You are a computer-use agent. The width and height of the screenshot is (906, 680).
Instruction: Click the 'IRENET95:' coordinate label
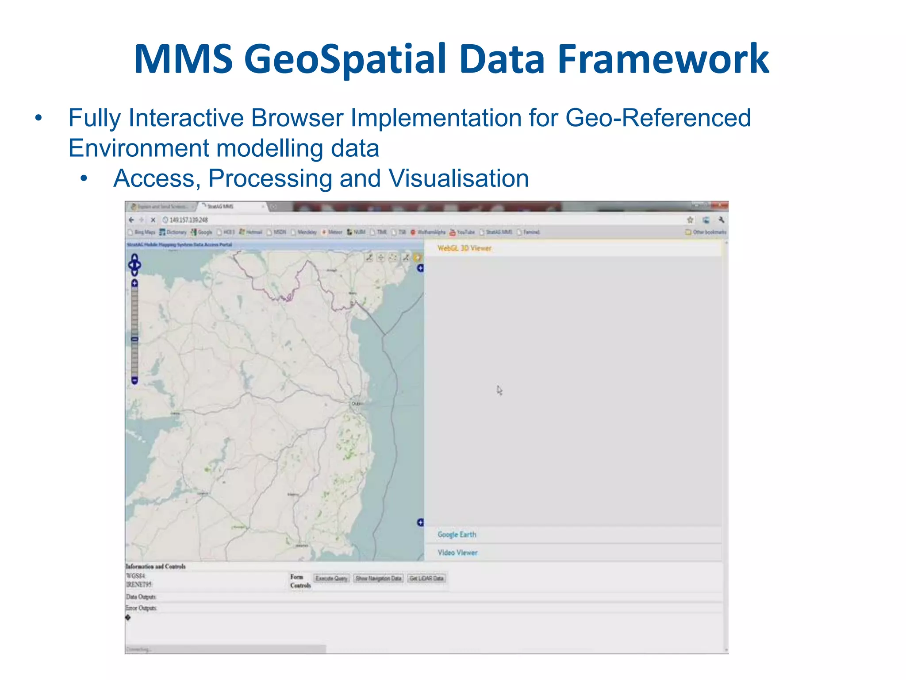[139, 584]
